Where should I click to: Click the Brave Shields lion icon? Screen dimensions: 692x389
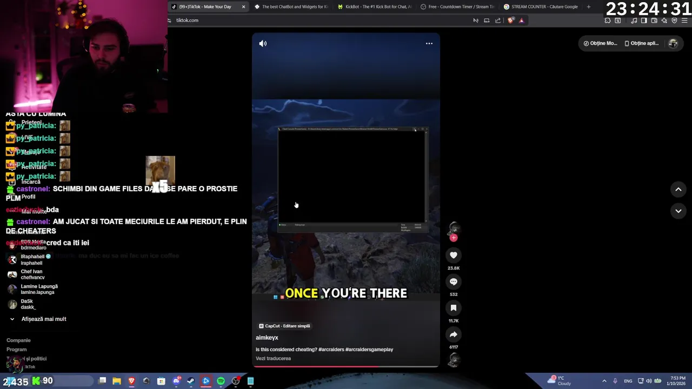(511, 21)
